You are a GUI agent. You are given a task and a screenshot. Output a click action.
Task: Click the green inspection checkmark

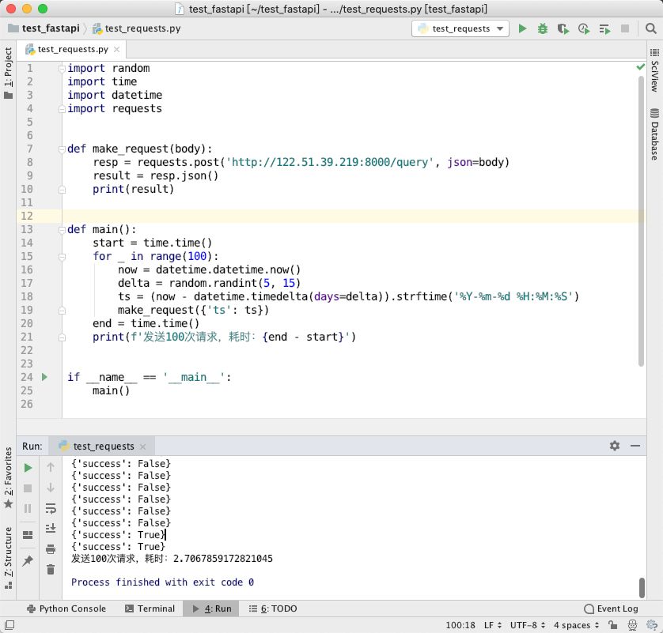tap(641, 66)
